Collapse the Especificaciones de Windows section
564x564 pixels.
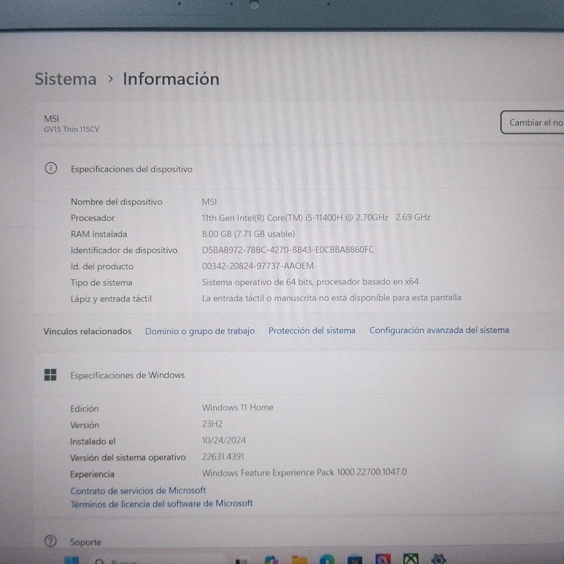[299, 375]
